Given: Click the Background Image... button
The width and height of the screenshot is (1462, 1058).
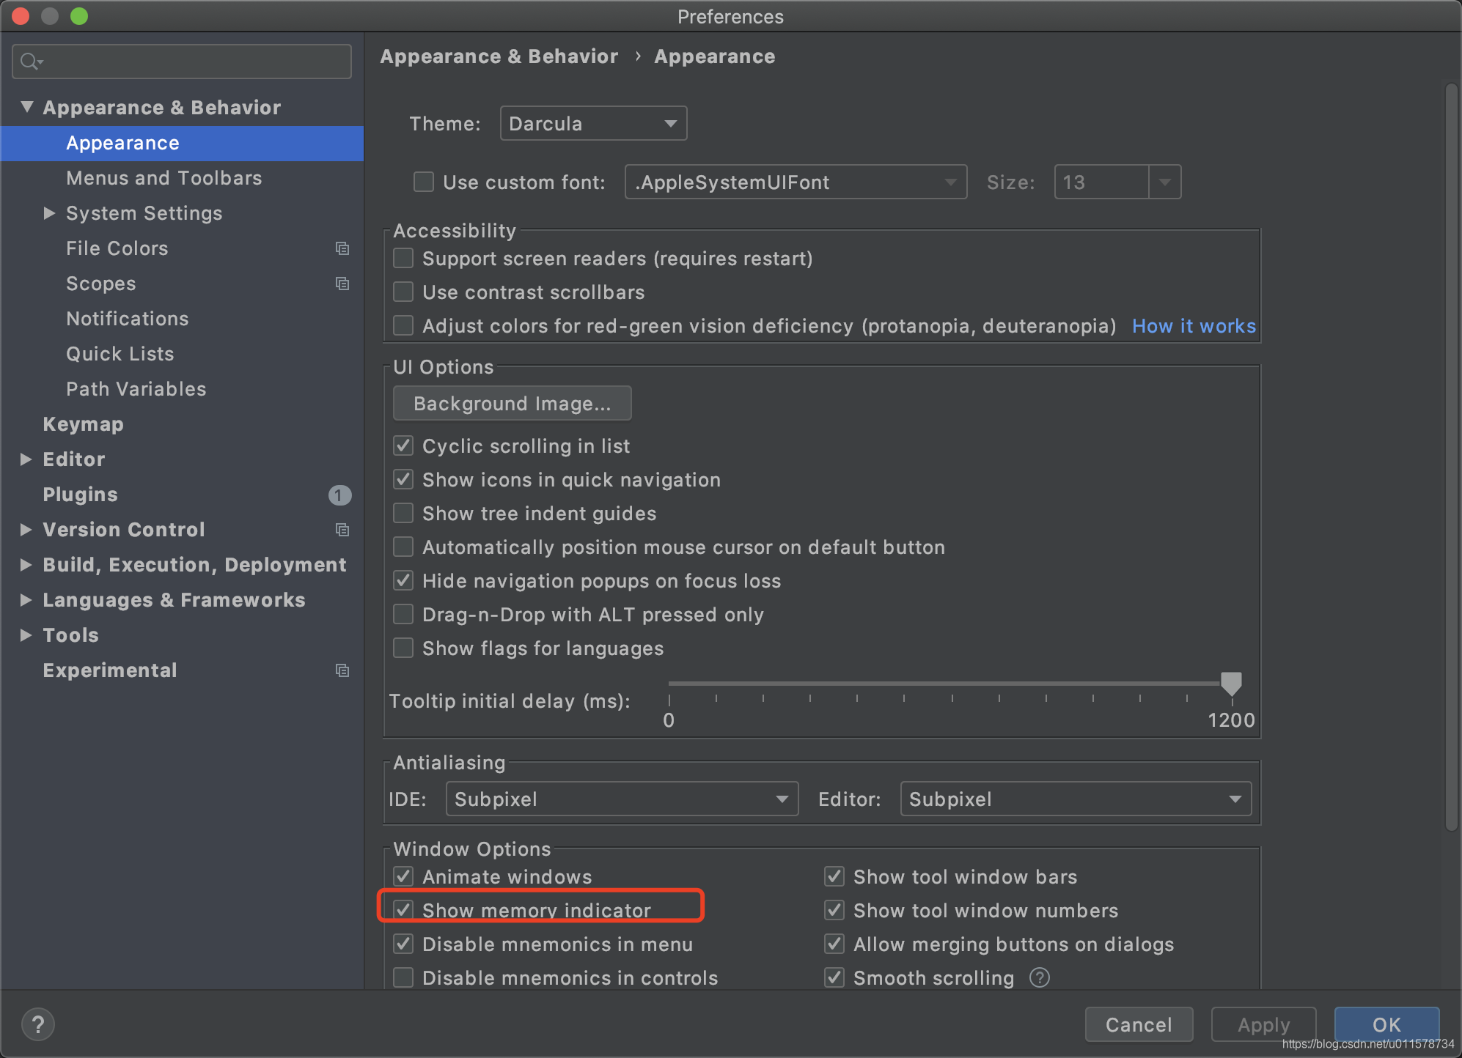Looking at the screenshot, I should (x=512, y=403).
